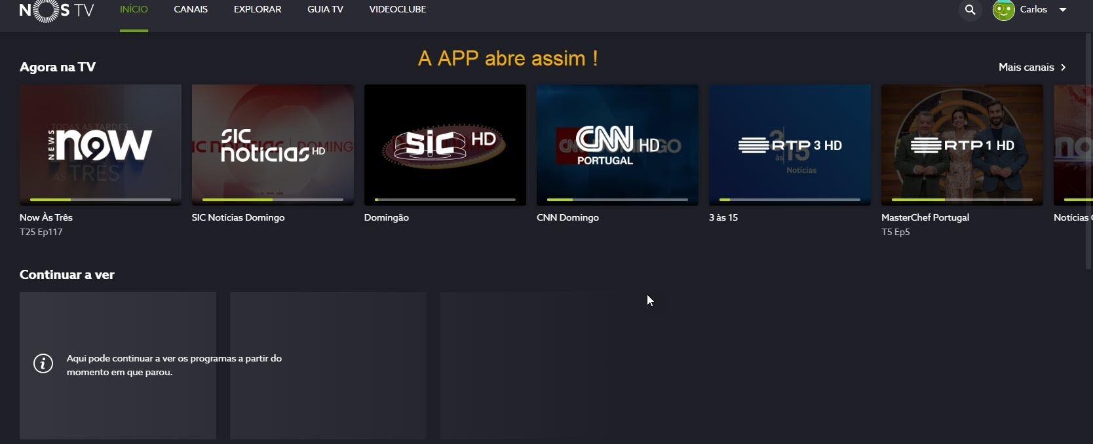Open the RTP 1 HD channel thumbnail
The width and height of the screenshot is (1093, 444).
962,145
